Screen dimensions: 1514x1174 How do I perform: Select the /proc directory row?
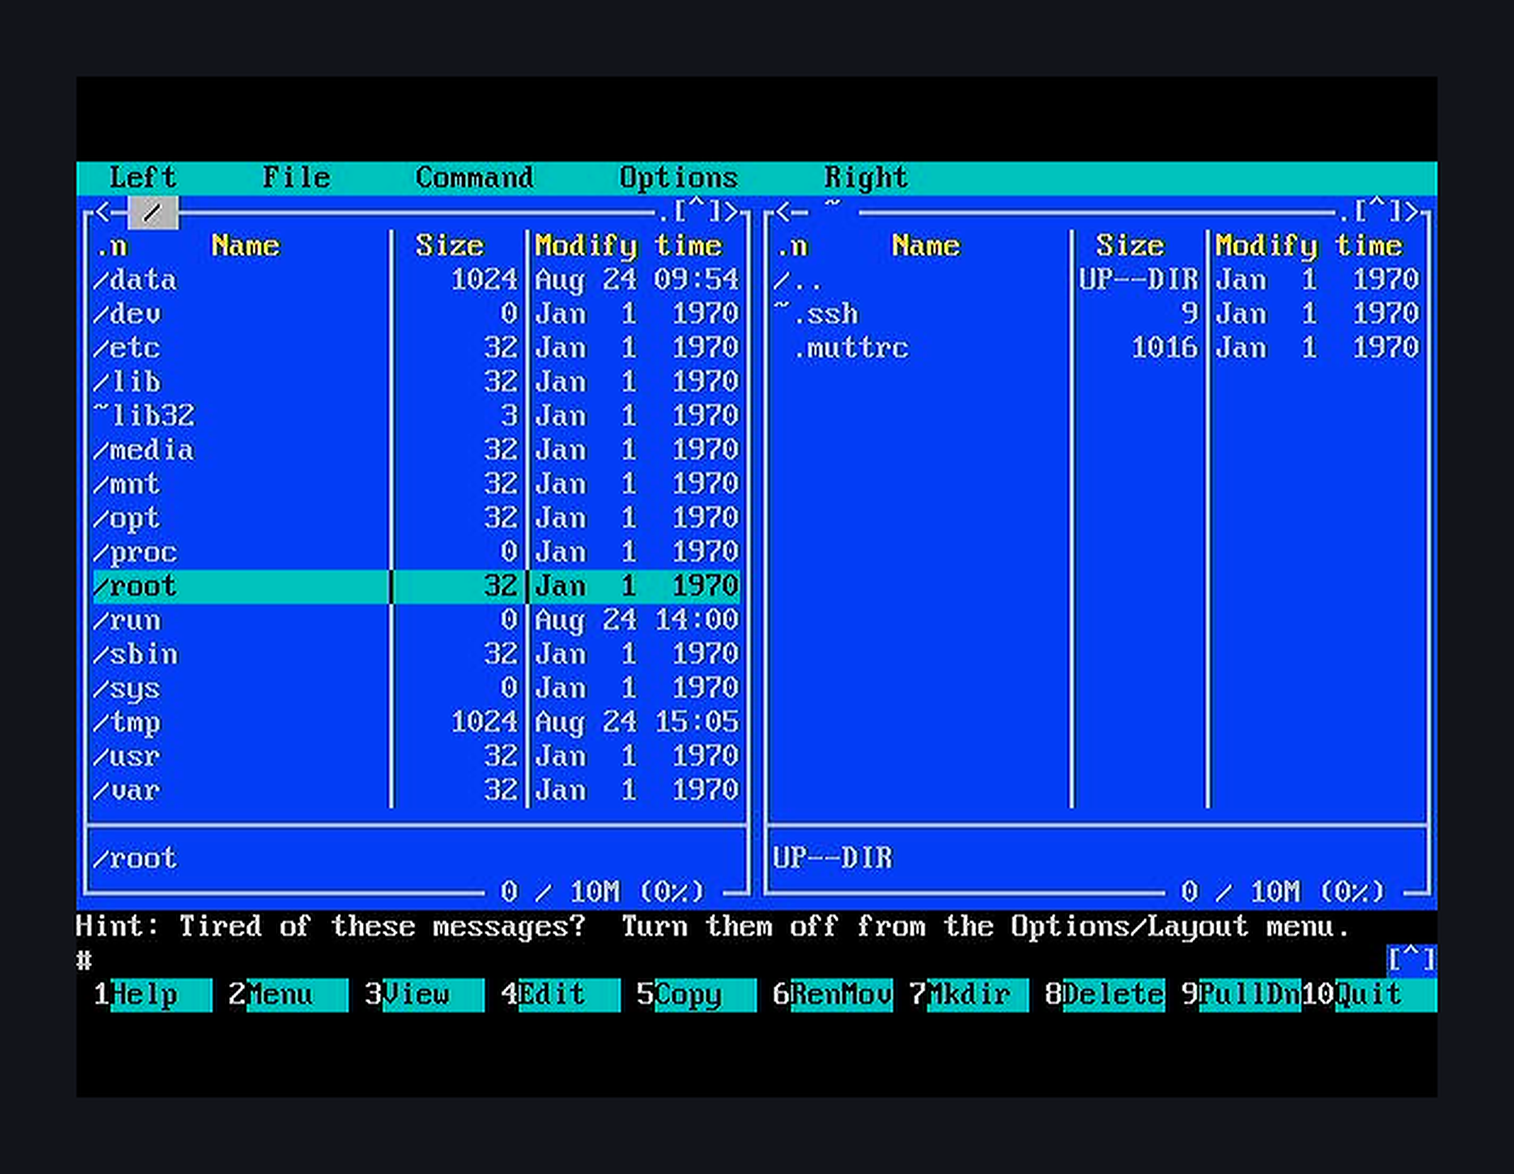pos(417,552)
